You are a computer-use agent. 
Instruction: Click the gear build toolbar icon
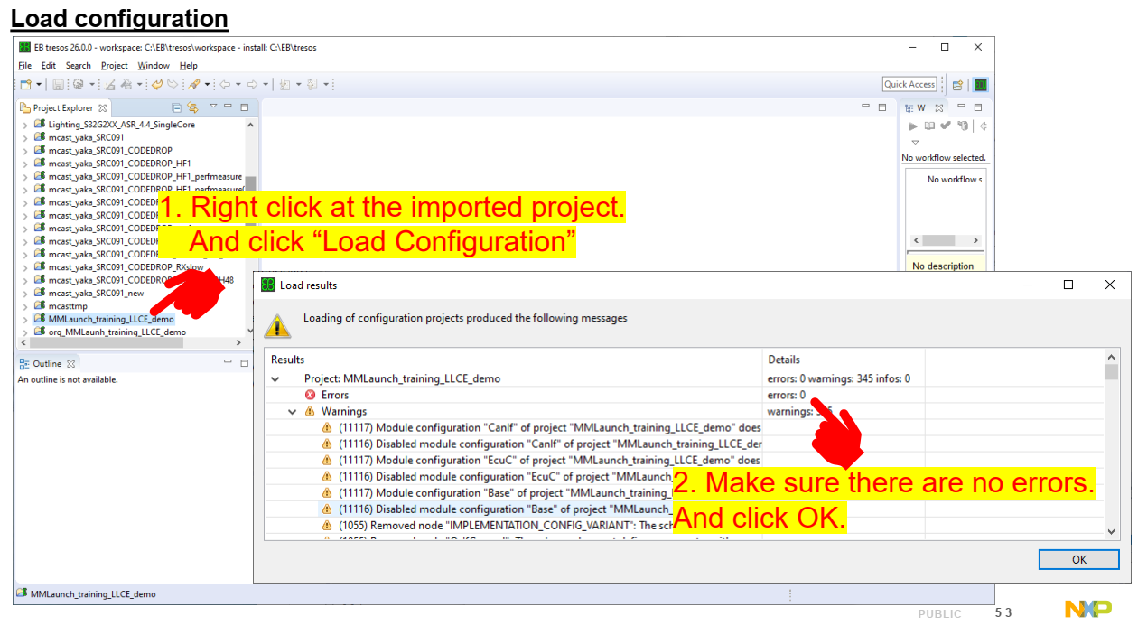78,84
